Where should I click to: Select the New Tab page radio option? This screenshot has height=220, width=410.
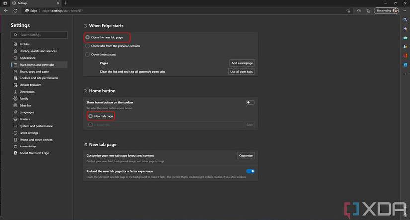91,116
